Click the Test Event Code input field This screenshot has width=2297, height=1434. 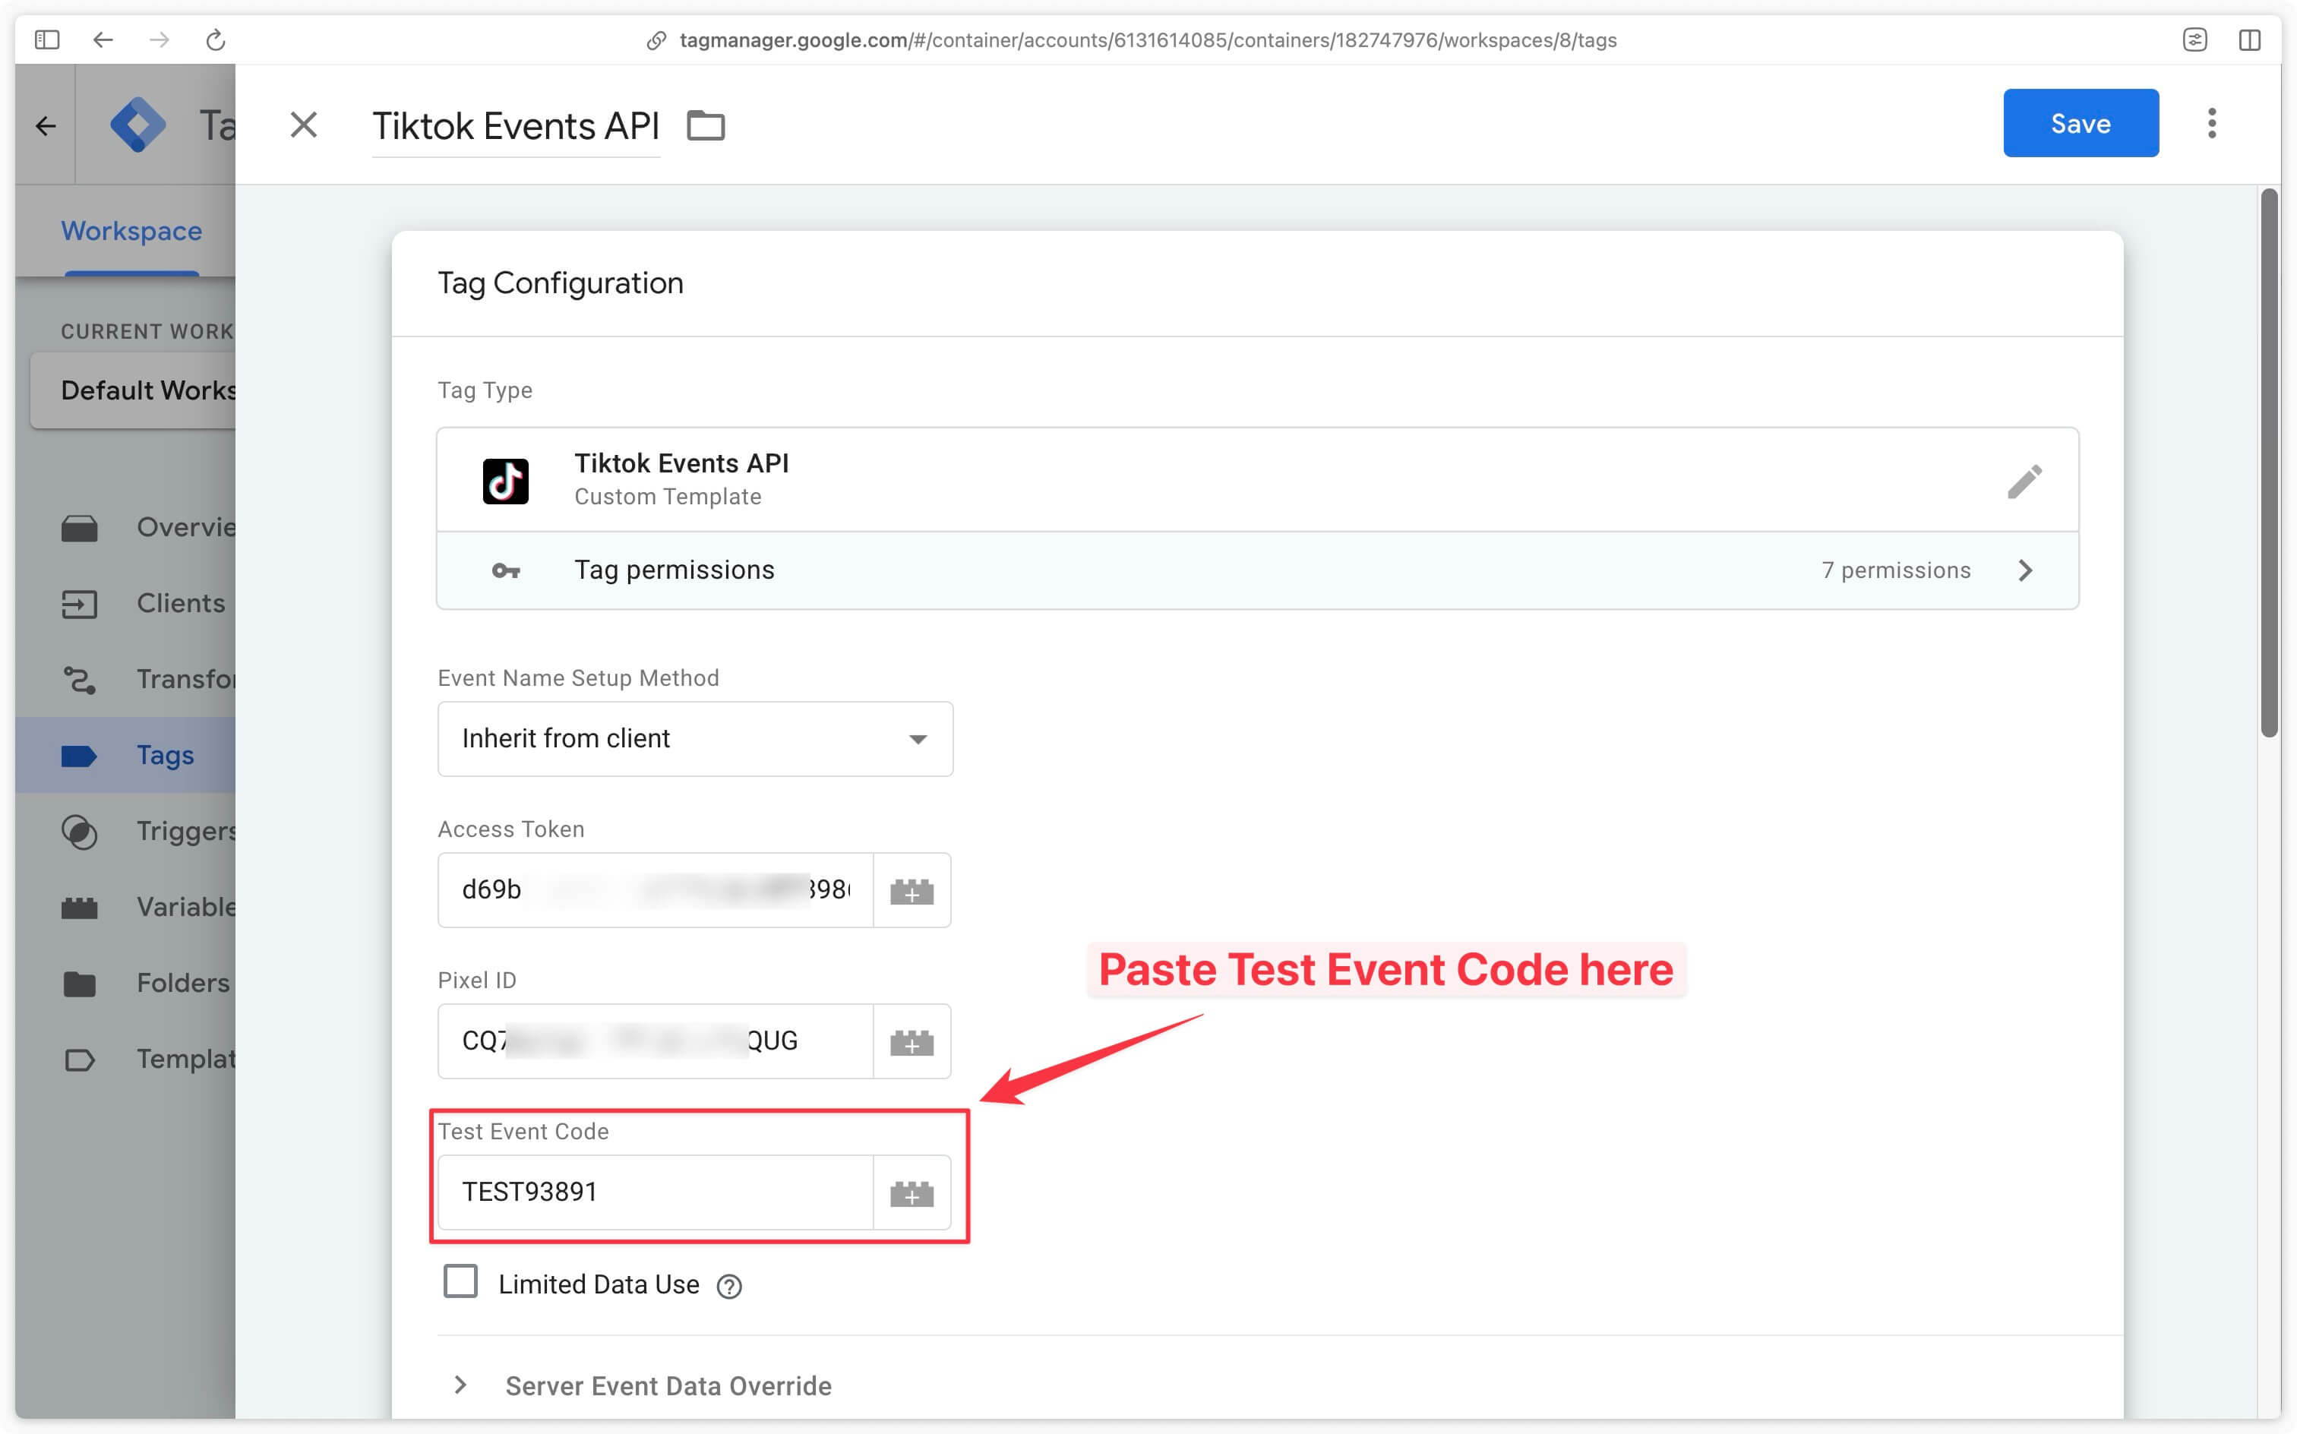[x=654, y=1191]
